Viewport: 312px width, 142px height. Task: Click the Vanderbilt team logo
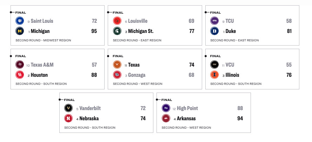point(68,108)
